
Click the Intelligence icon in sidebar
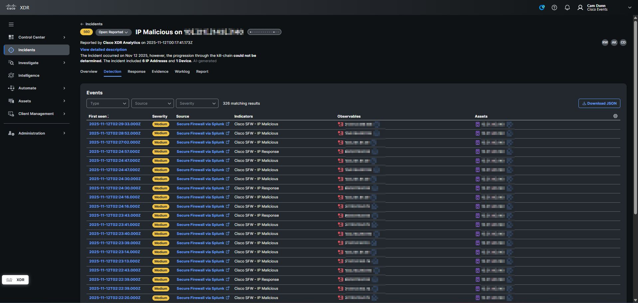tap(11, 75)
